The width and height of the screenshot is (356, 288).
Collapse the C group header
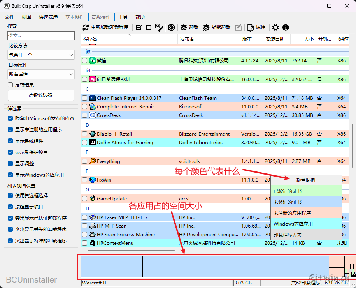87,89
